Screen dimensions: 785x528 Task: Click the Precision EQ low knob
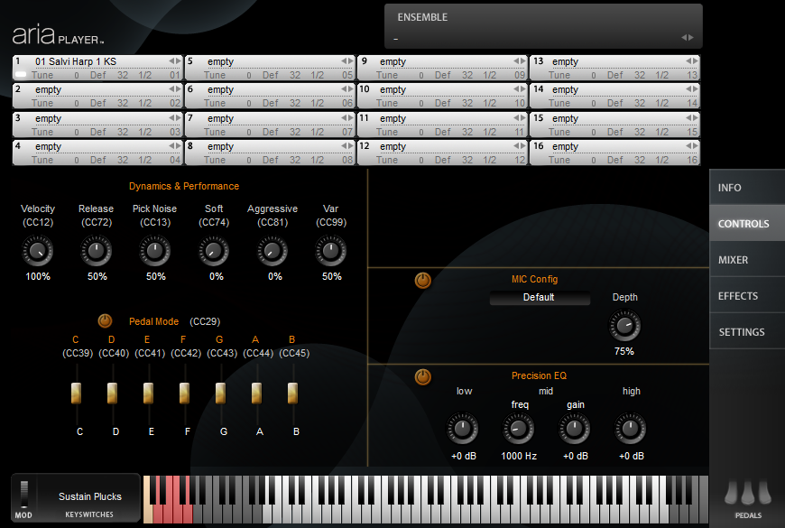coord(462,429)
